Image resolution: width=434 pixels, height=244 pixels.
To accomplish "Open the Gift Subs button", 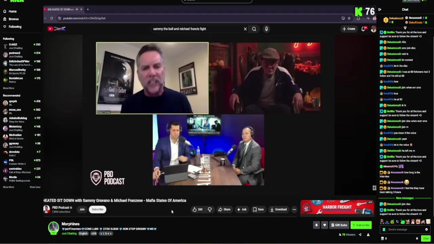I will 339,225.
